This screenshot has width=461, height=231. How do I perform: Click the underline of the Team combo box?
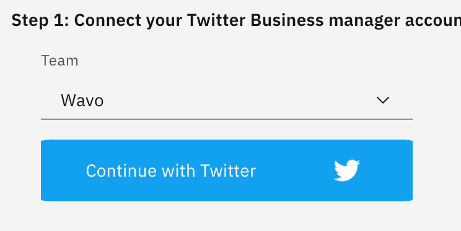[227, 119]
